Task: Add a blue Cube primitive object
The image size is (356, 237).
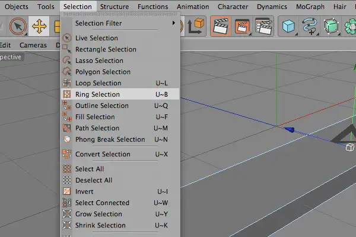Action: [x=288, y=26]
